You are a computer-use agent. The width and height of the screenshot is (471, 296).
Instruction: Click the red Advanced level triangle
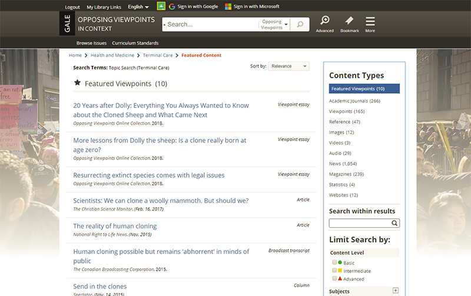click(x=340, y=278)
